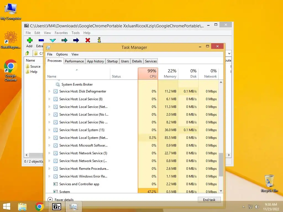Open Task Manager File menu

point(50,54)
